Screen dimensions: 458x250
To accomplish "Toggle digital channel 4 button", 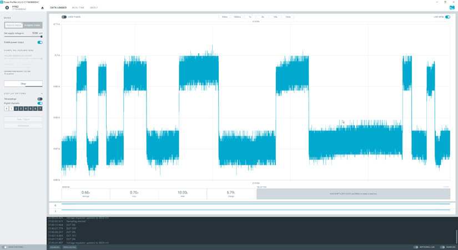I will pyautogui.click(x=26, y=109).
